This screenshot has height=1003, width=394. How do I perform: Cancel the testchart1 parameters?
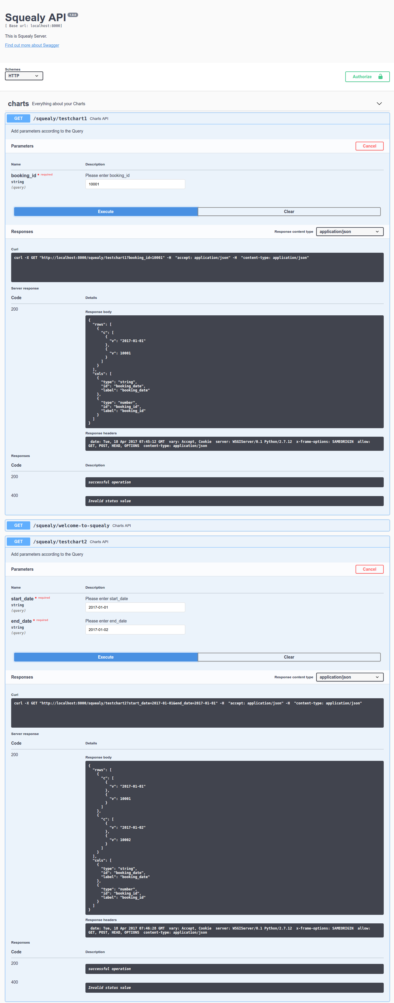click(x=370, y=146)
